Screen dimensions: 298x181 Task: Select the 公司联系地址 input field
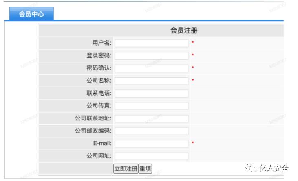coord(151,118)
